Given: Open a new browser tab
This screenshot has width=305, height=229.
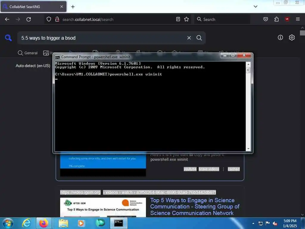Looking at the screenshot, I should 73,7.
